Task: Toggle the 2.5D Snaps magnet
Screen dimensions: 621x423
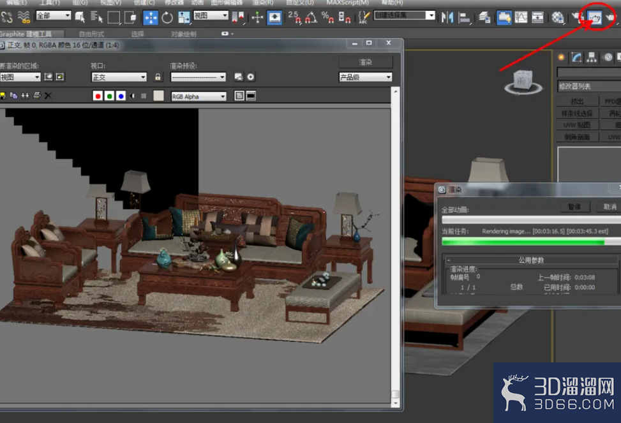Action: [294, 17]
